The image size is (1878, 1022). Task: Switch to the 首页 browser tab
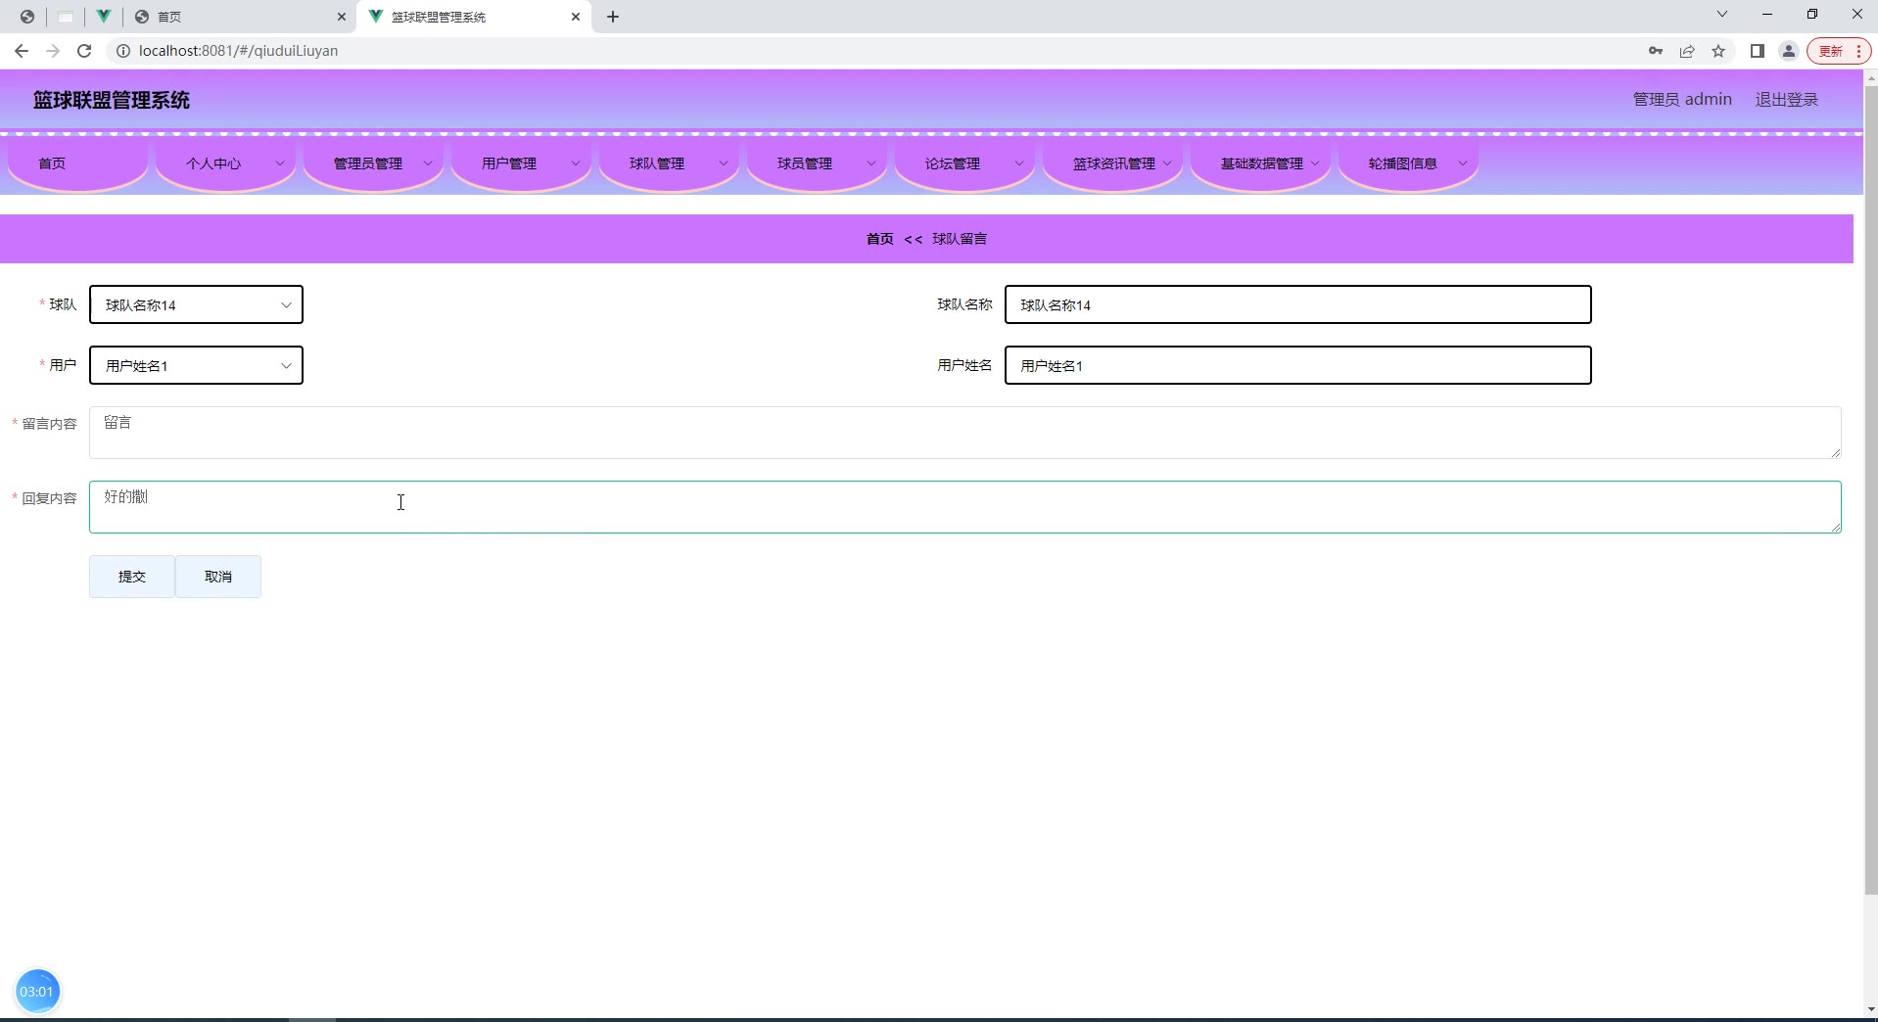239,17
